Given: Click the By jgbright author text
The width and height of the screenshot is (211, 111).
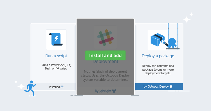Looking at the screenshot, I should click(x=103, y=91).
